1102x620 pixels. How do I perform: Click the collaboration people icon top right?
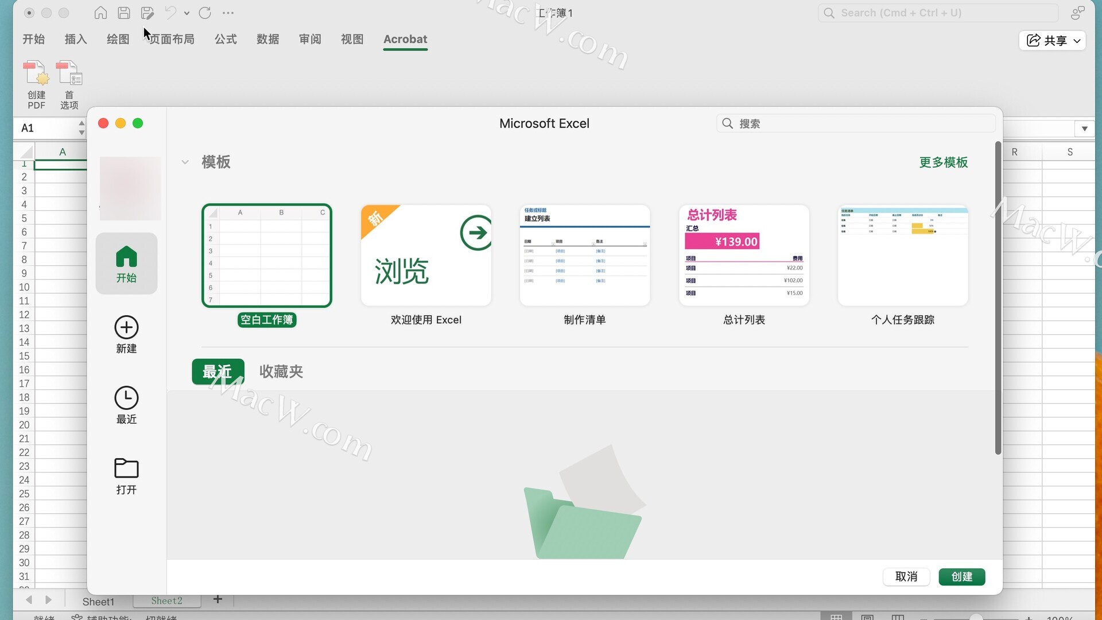[x=1077, y=13]
